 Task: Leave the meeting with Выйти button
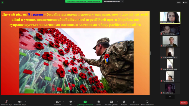click(183, 103)
